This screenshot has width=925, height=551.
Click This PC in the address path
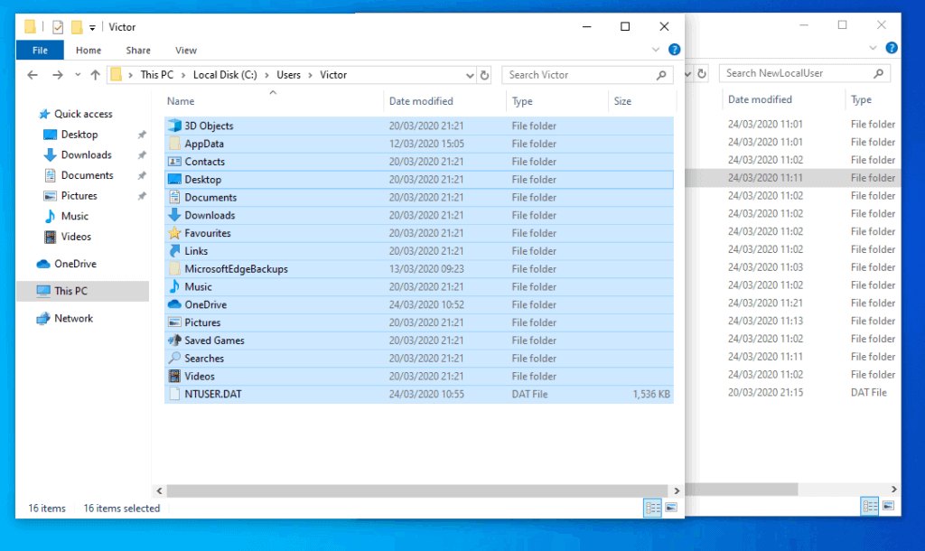click(157, 75)
